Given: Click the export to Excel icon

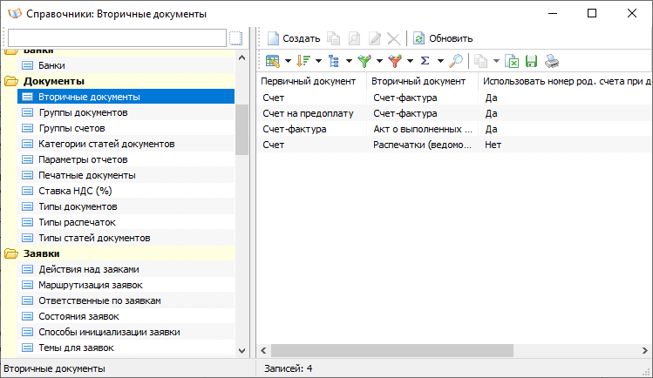Looking at the screenshot, I should coord(512,61).
